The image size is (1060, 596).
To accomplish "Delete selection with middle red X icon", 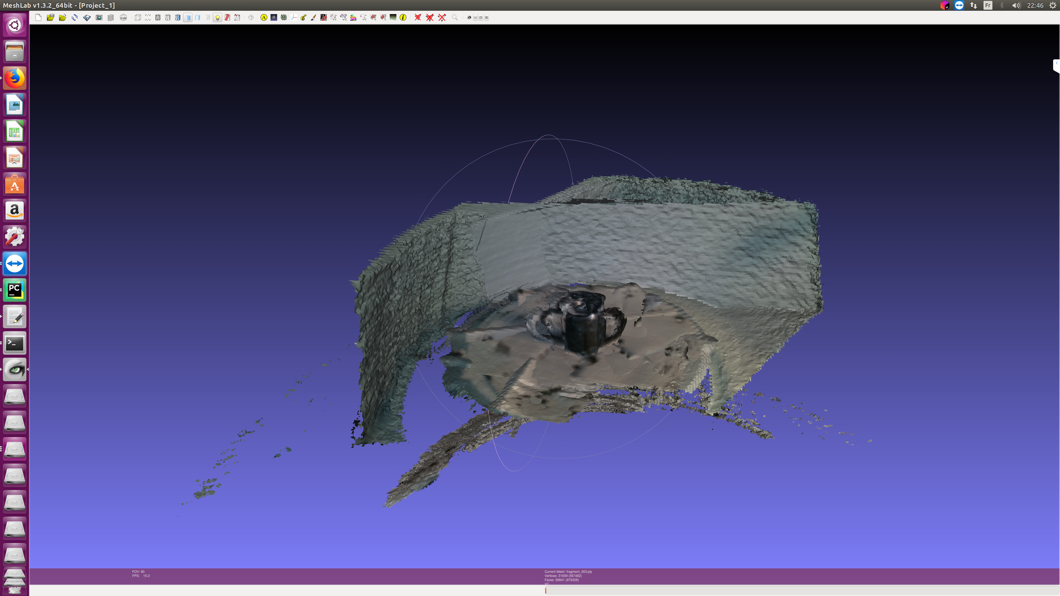I will coord(430,17).
